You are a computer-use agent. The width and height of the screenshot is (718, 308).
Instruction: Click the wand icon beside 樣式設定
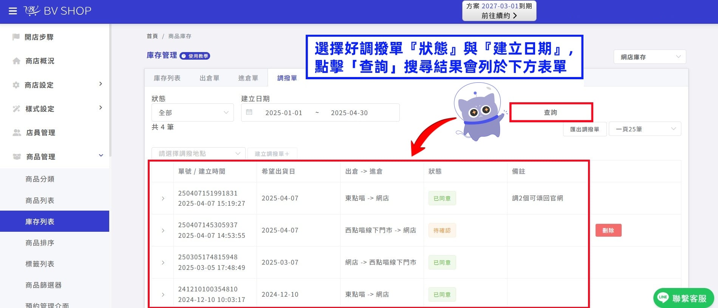coord(16,109)
